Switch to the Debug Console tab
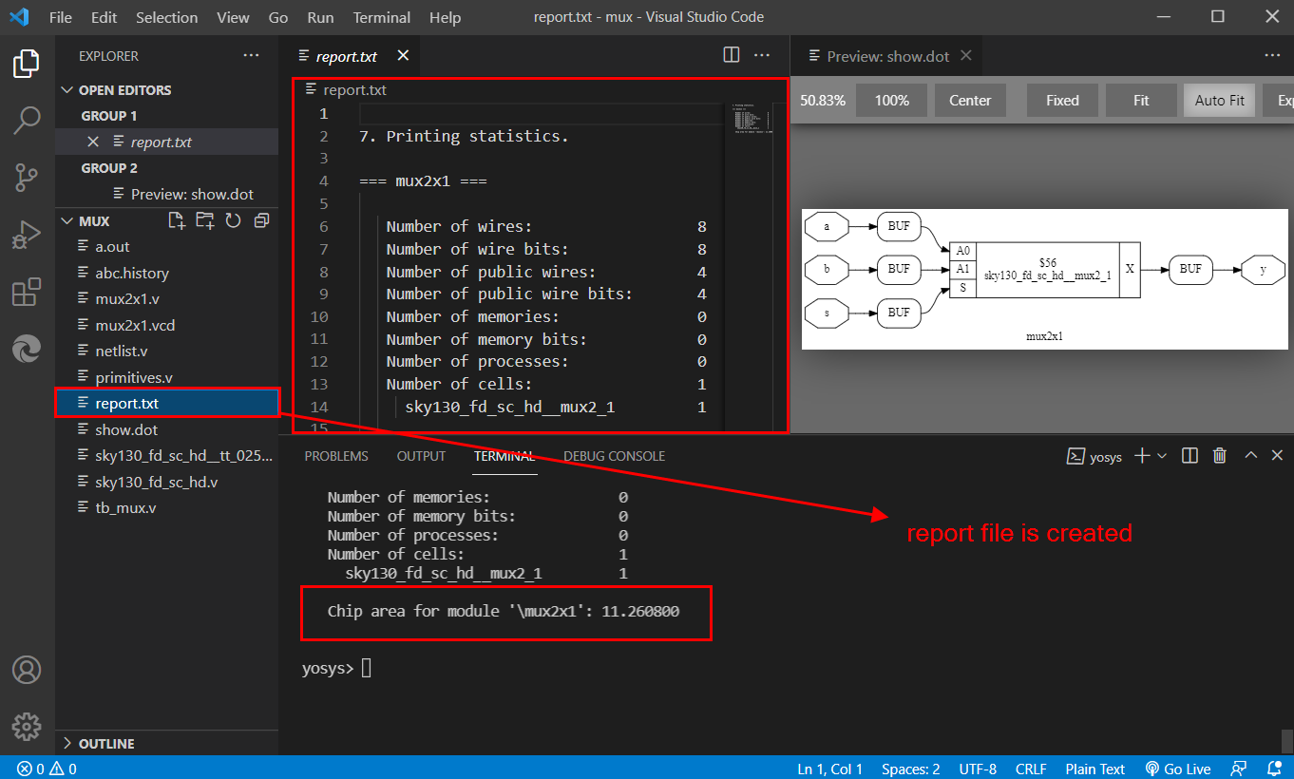The width and height of the screenshot is (1294, 779). [614, 456]
